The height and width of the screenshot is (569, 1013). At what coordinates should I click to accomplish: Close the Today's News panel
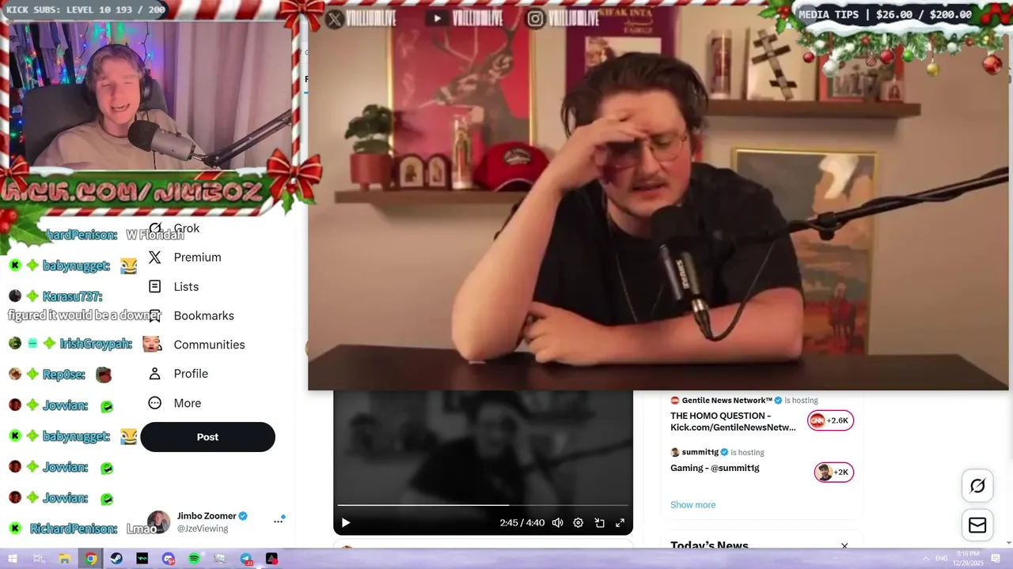coord(844,545)
